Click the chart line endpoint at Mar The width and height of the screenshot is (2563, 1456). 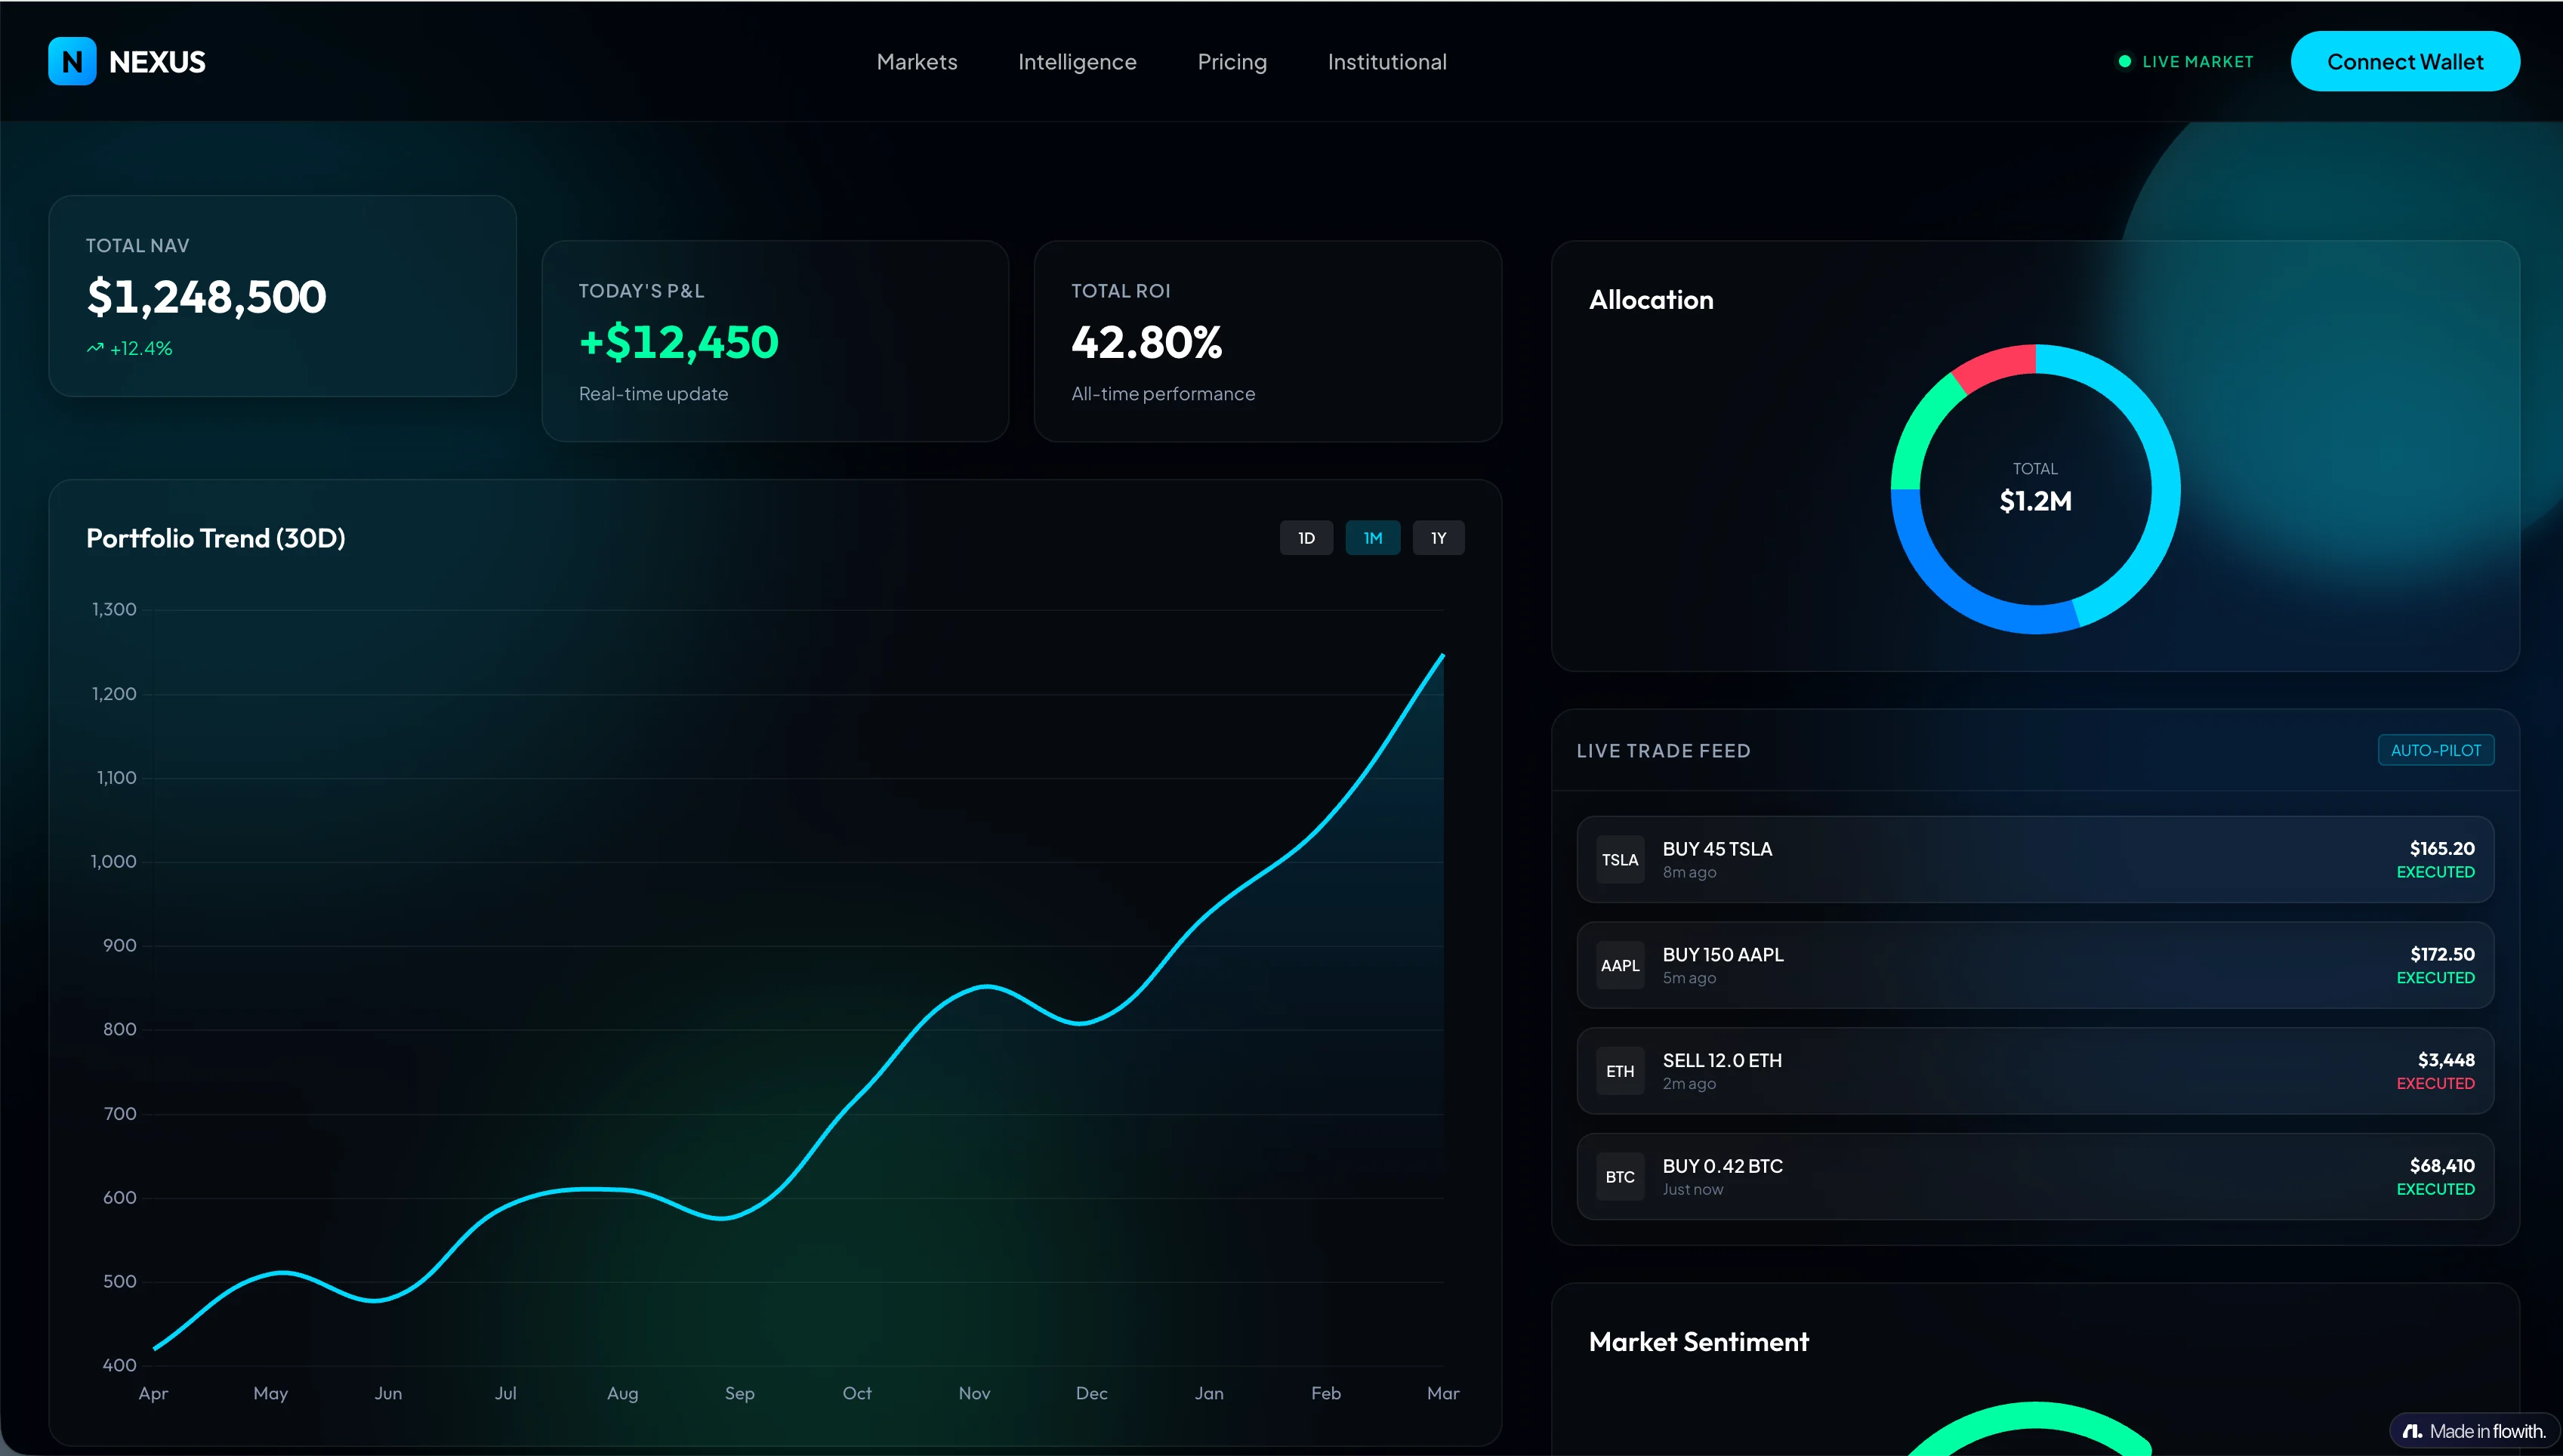(1442, 656)
